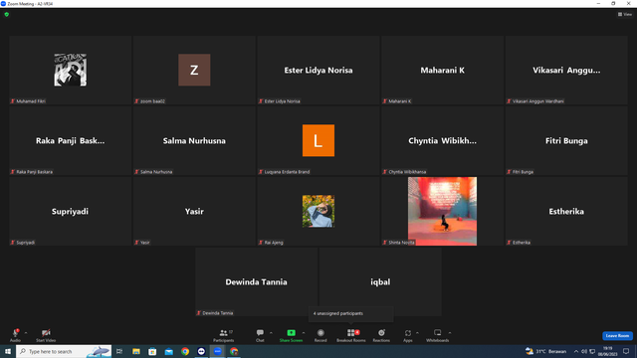The height and width of the screenshot is (358, 637).
Task: Open the Windows Start menu
Action: click(8, 351)
